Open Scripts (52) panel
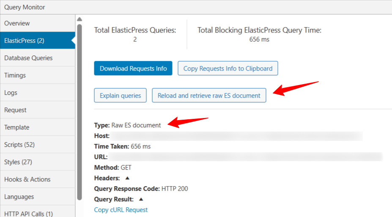 coord(19,145)
